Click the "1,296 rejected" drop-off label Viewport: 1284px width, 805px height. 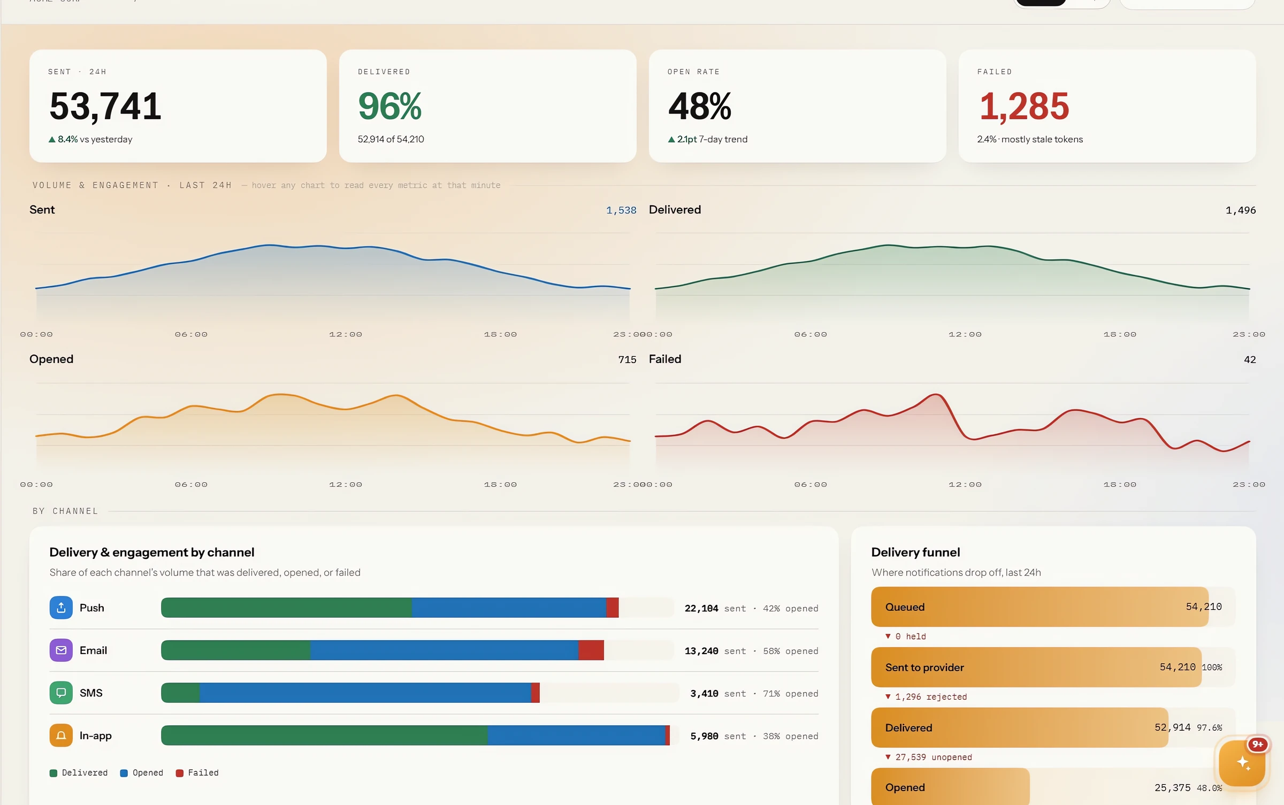[x=926, y=696]
